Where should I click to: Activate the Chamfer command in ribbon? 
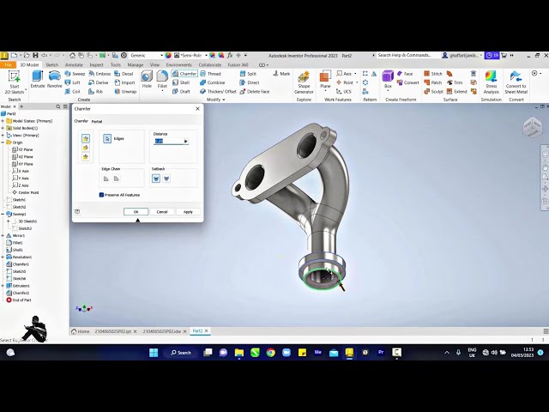(x=184, y=74)
